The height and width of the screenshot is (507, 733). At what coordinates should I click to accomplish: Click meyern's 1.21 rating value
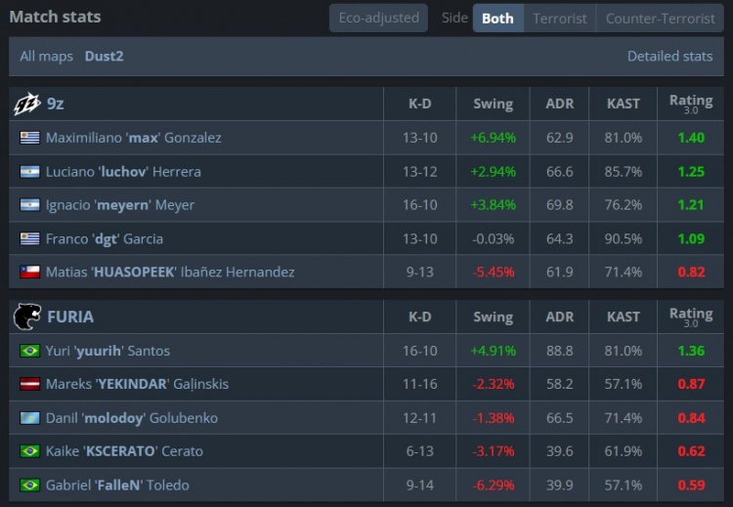click(x=691, y=205)
